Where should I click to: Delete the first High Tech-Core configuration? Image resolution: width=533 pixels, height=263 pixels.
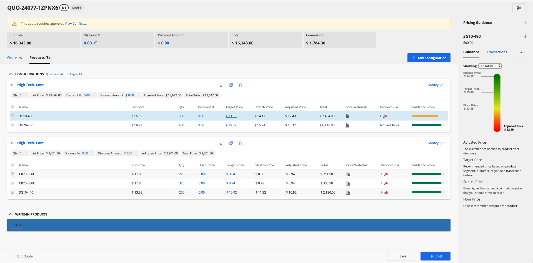pos(241,85)
